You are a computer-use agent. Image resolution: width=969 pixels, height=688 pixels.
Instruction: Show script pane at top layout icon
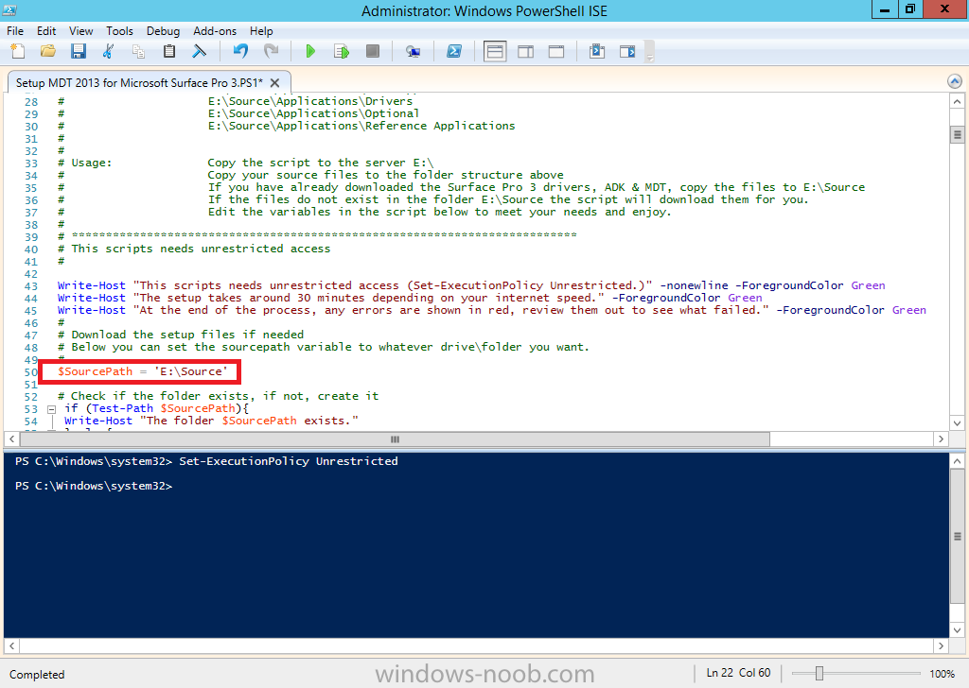click(x=495, y=51)
